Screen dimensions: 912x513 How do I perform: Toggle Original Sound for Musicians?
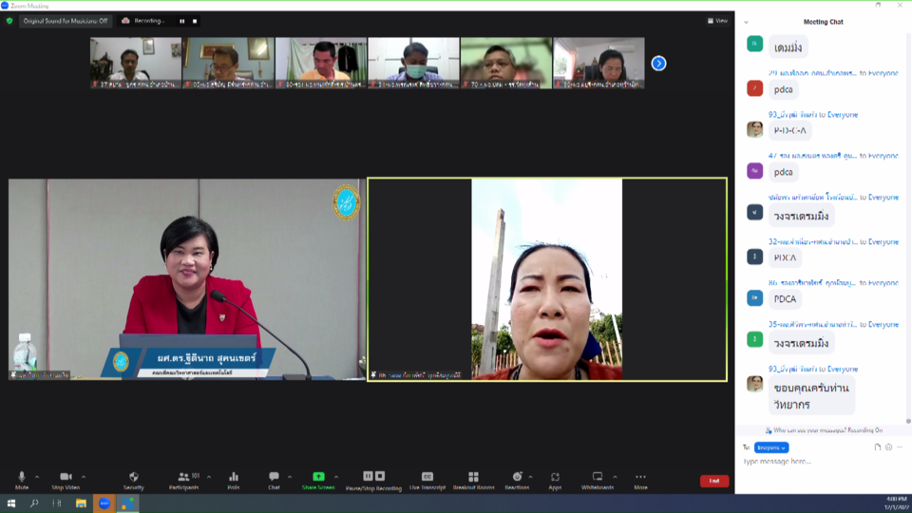[66, 21]
